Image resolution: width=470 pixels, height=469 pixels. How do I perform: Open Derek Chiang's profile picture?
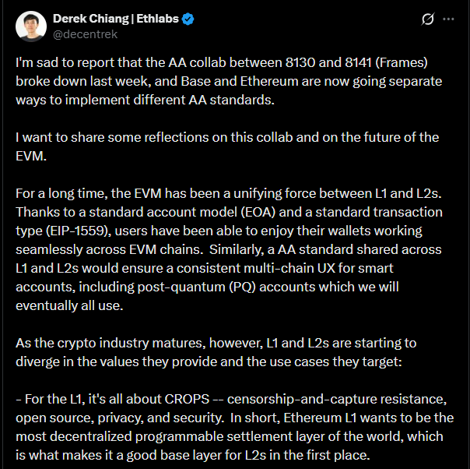(x=31, y=26)
